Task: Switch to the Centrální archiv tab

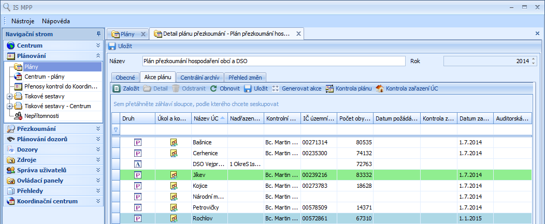Action: (200, 78)
